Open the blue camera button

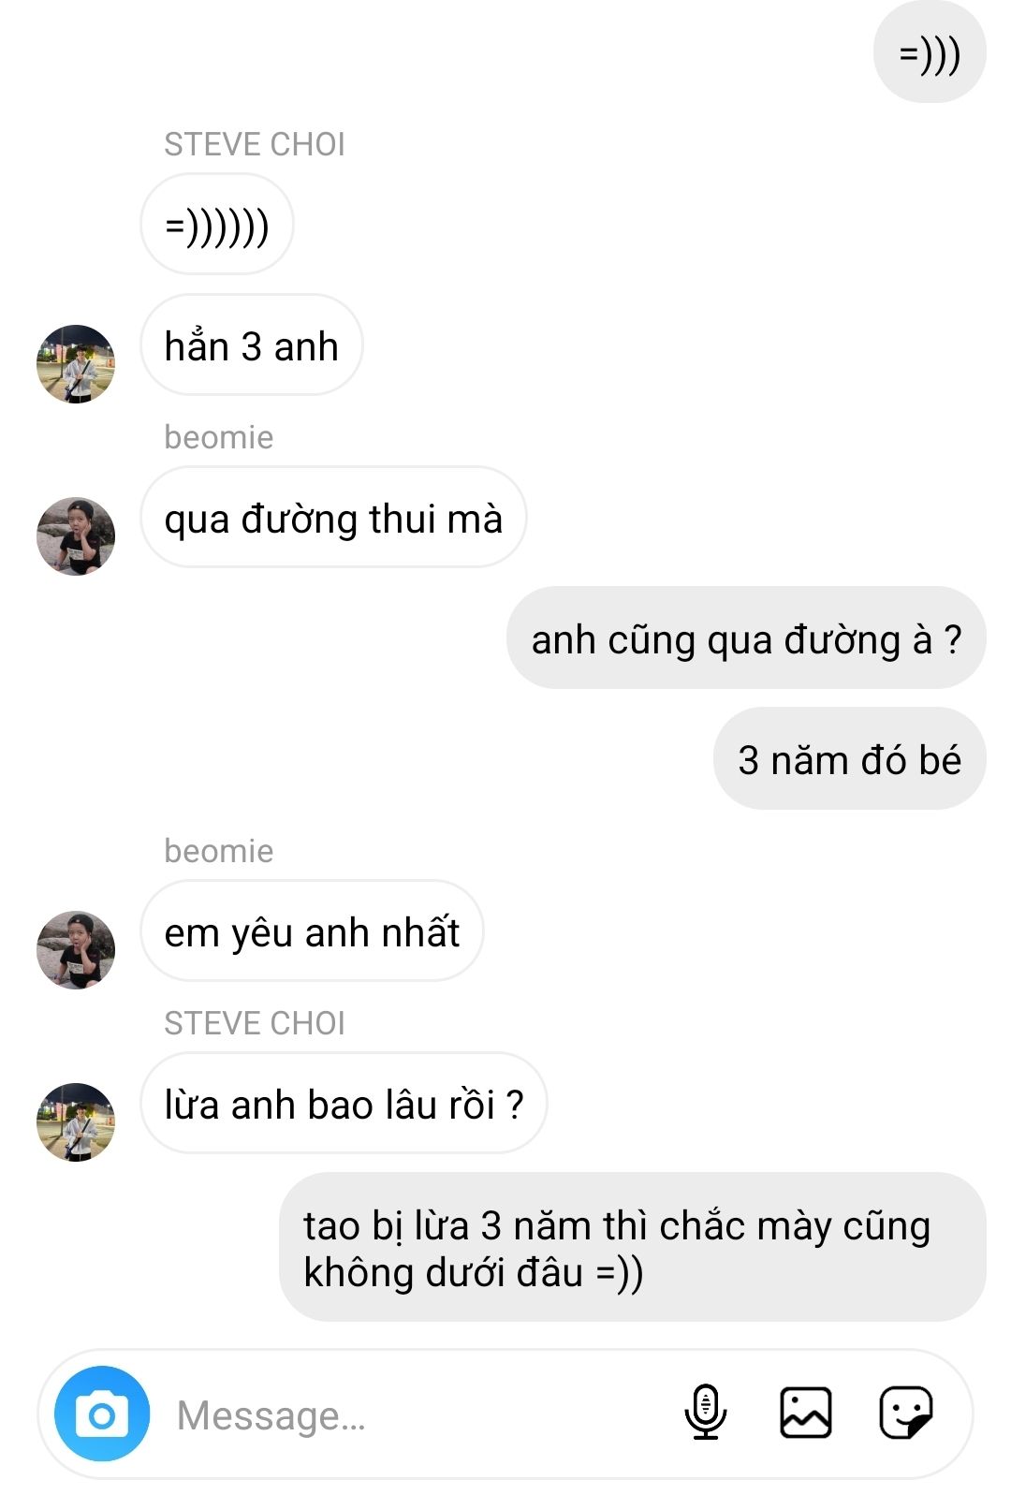coord(102,1414)
